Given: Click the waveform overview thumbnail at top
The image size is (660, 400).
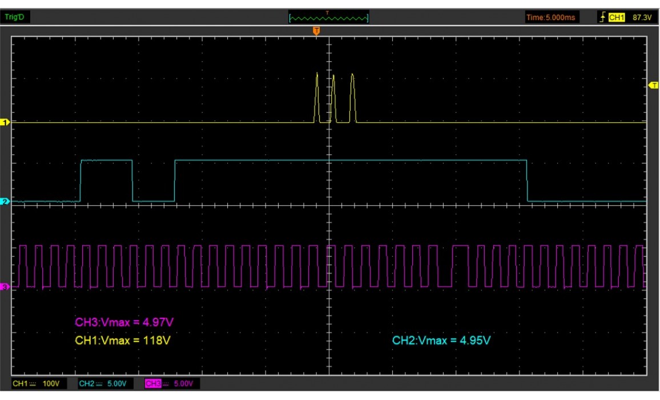Looking at the screenshot, I should pos(329,17).
